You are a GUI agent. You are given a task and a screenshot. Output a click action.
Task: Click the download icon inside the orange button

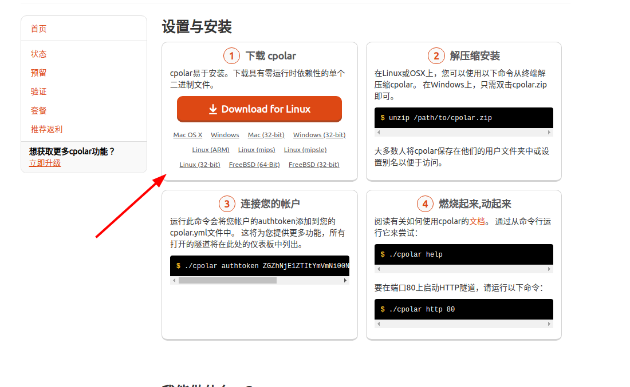pos(214,109)
